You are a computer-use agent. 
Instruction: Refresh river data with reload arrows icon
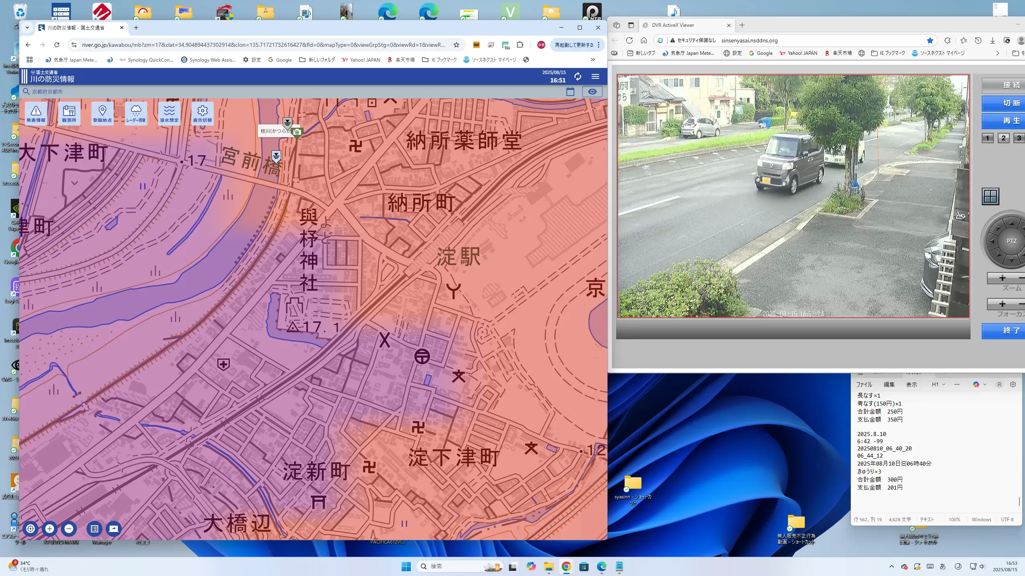[x=577, y=76]
